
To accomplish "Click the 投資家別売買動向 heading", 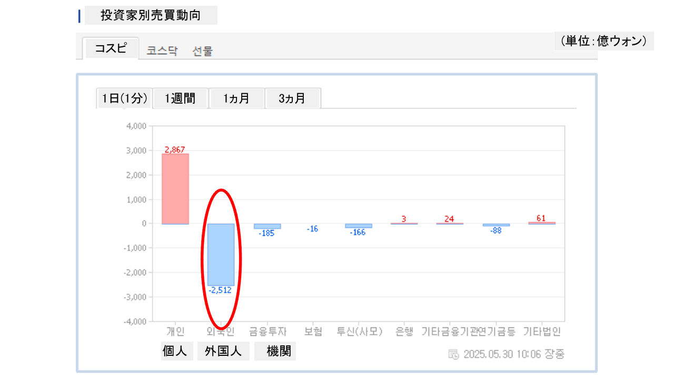I will [x=151, y=15].
